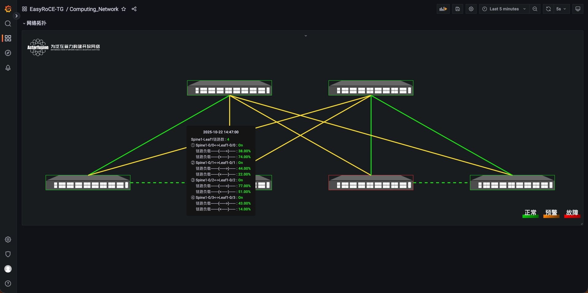Zoom out the time range
588x293 pixels.
[535, 9]
